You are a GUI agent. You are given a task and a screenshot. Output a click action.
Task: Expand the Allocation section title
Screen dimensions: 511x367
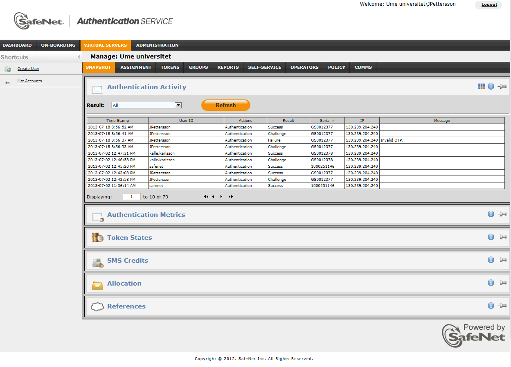pos(124,283)
